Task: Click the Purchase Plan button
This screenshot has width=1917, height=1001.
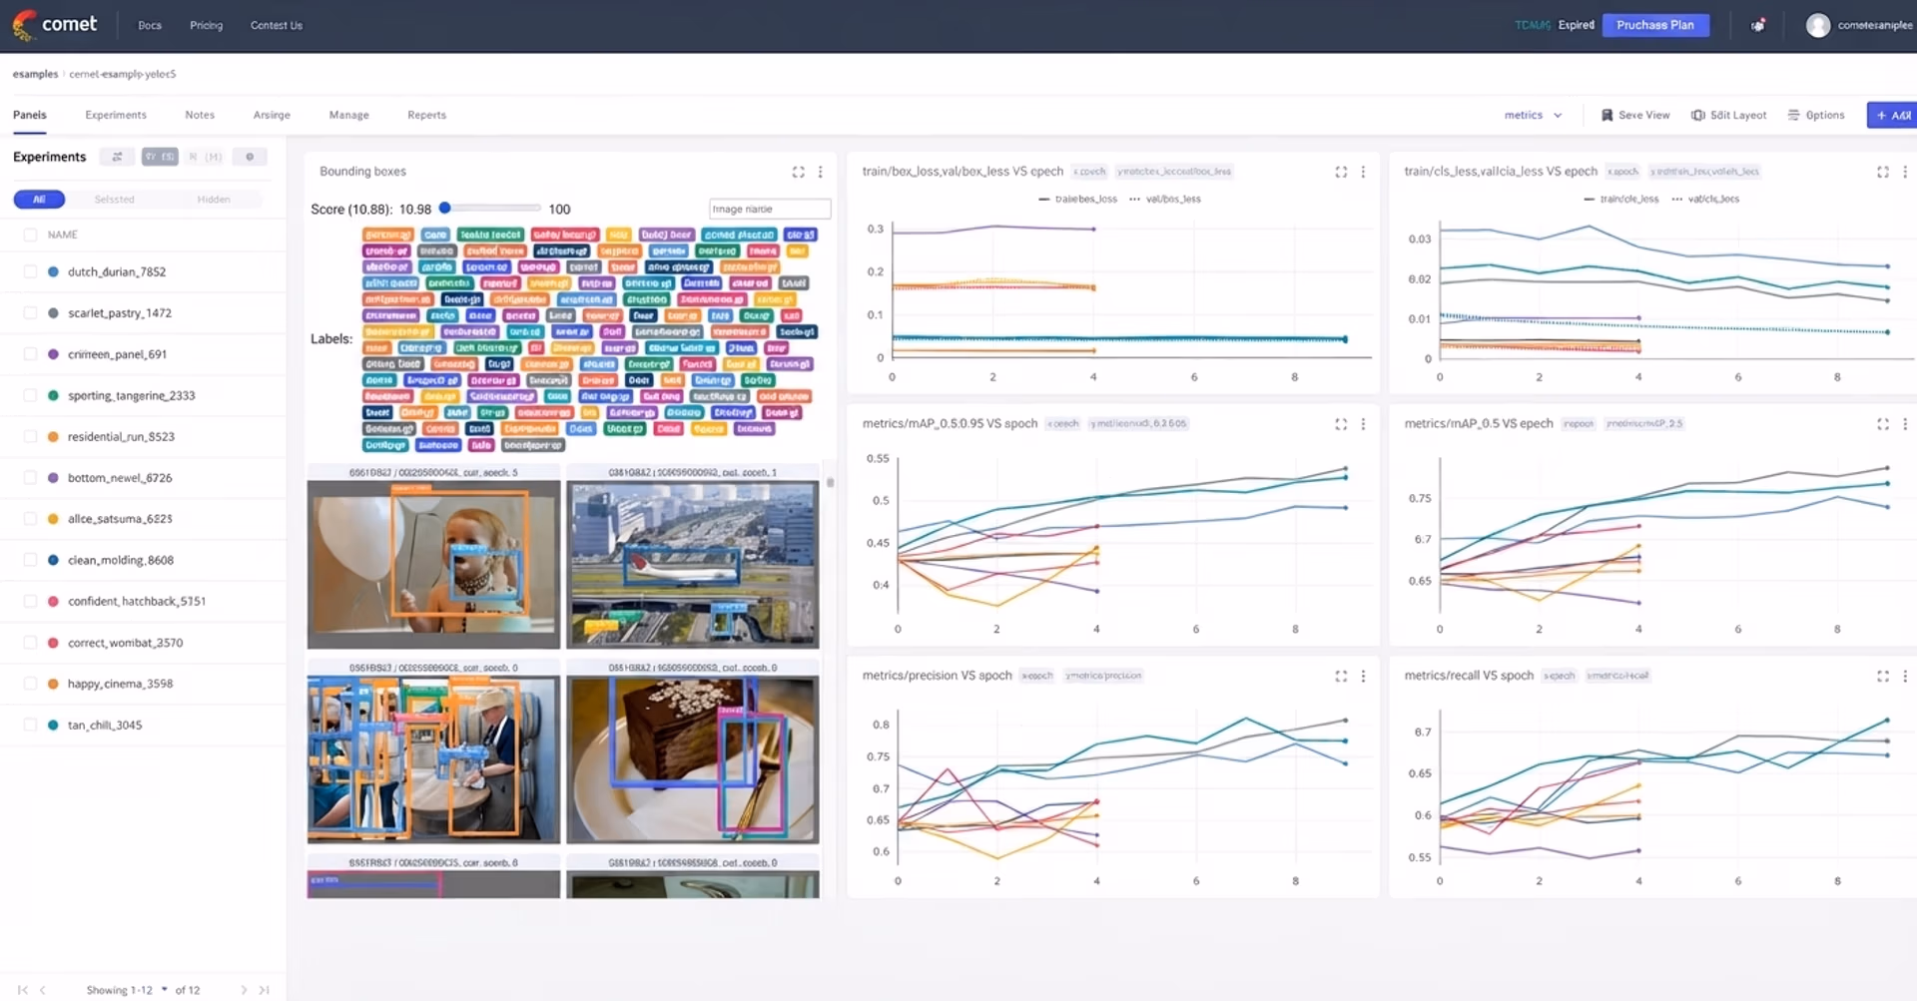Action: tap(1655, 25)
